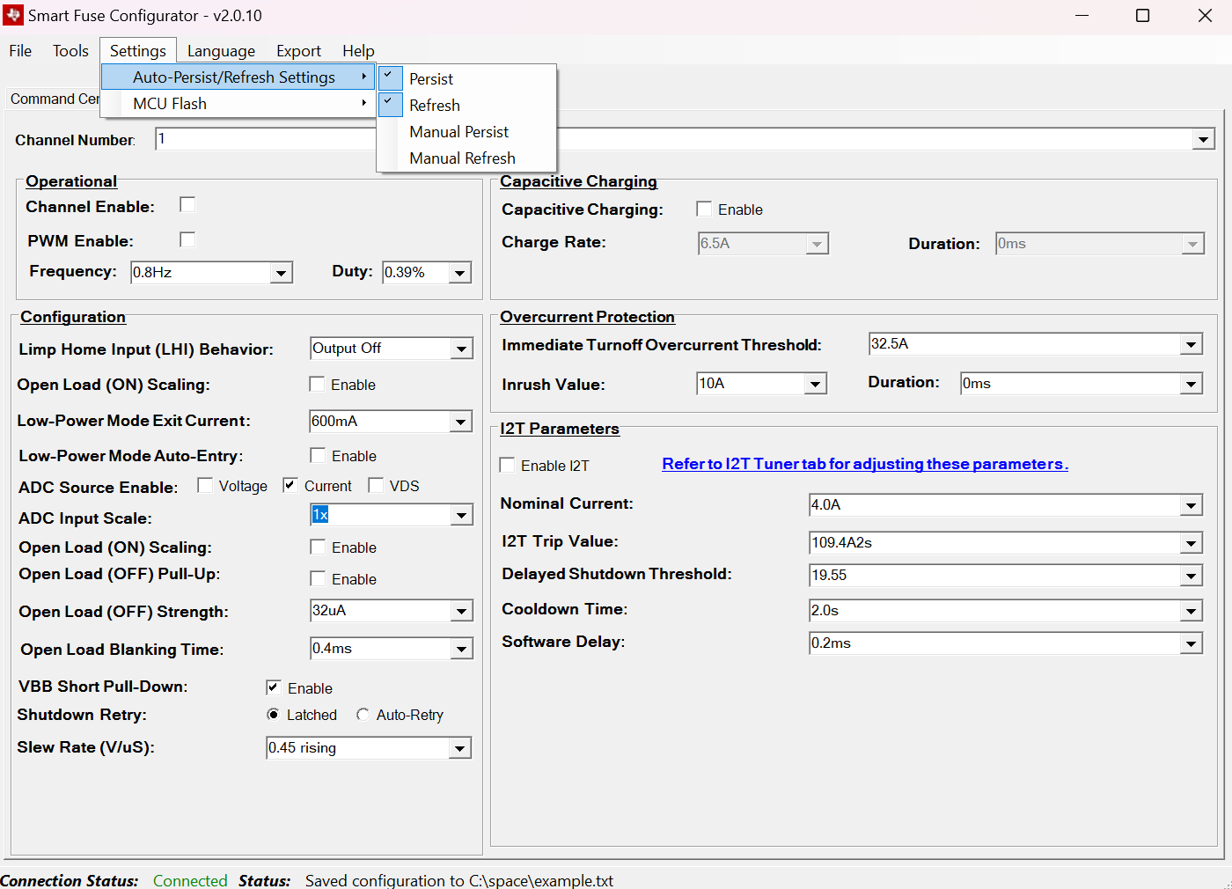
Task: Select the Auto-Retry shutdown option
Action: (x=363, y=715)
